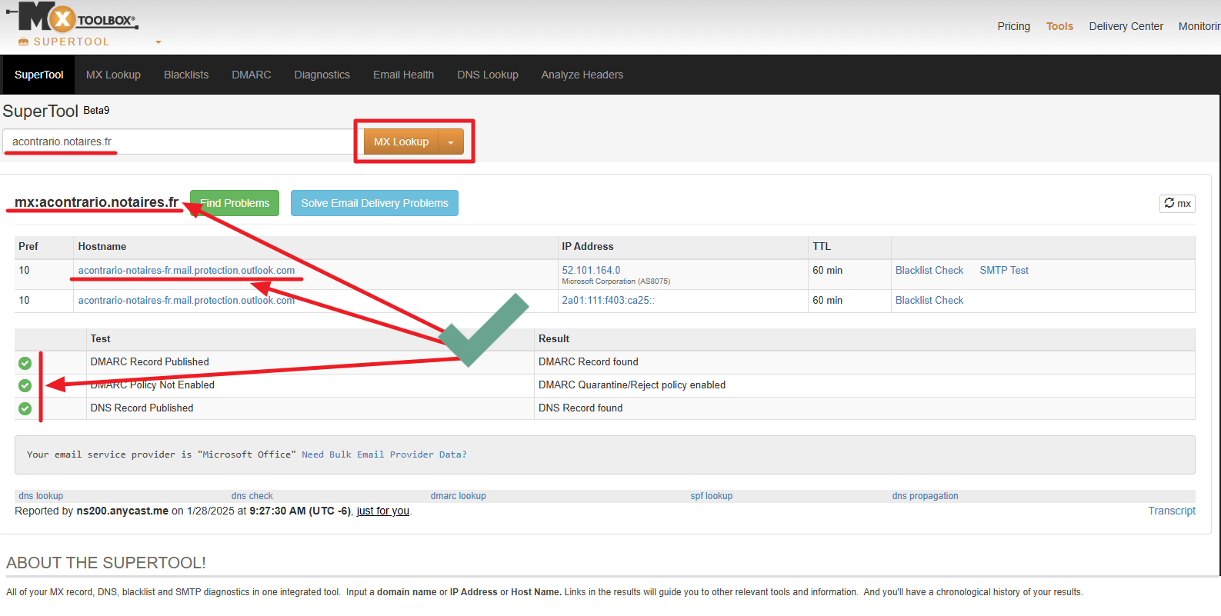Switch to the DMARC tab
The image size is (1221, 616).
[x=252, y=75]
